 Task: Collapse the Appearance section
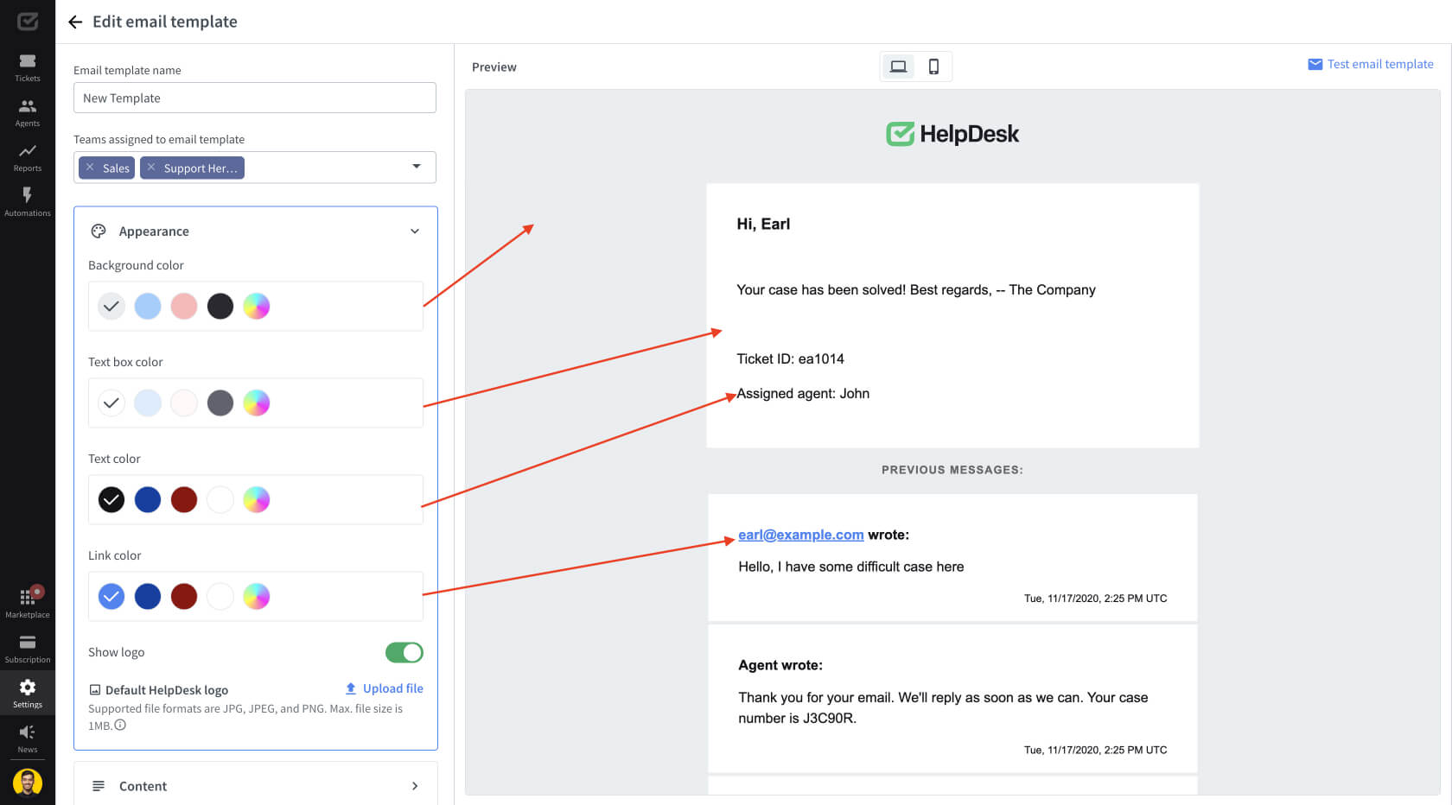click(x=415, y=231)
